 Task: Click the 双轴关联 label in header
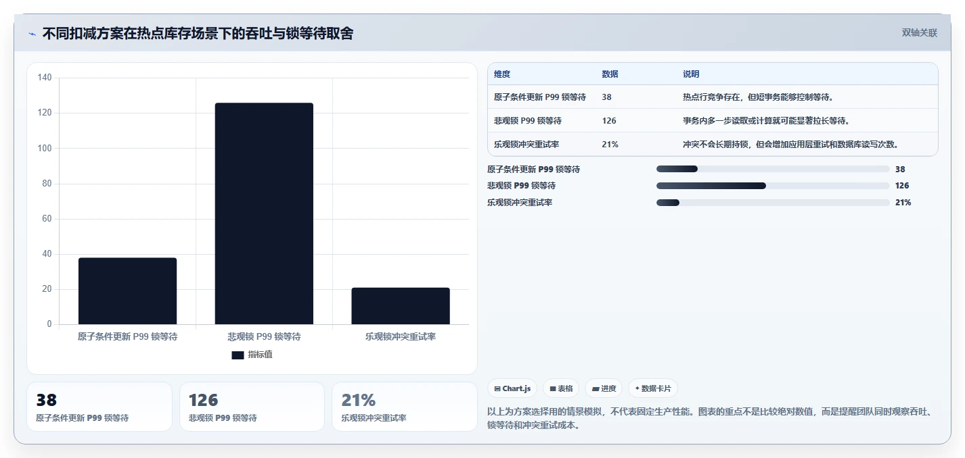(x=919, y=32)
